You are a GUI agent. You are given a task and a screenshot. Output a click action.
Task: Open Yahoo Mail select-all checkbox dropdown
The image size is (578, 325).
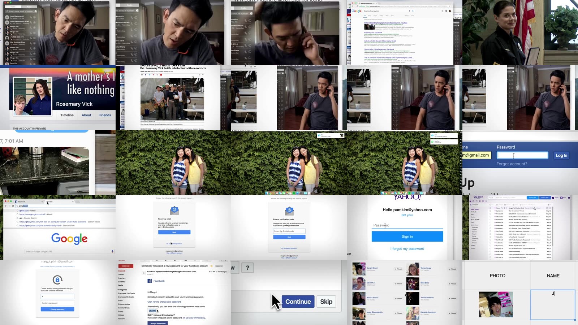click(492, 205)
